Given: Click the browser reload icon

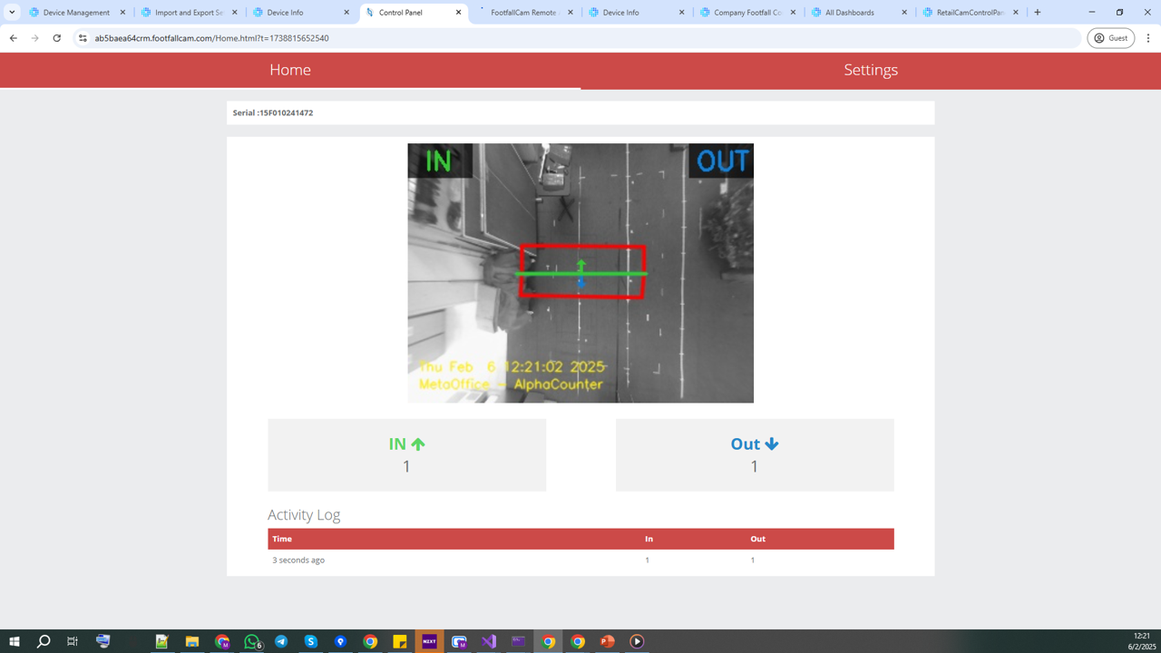Looking at the screenshot, I should (x=57, y=38).
